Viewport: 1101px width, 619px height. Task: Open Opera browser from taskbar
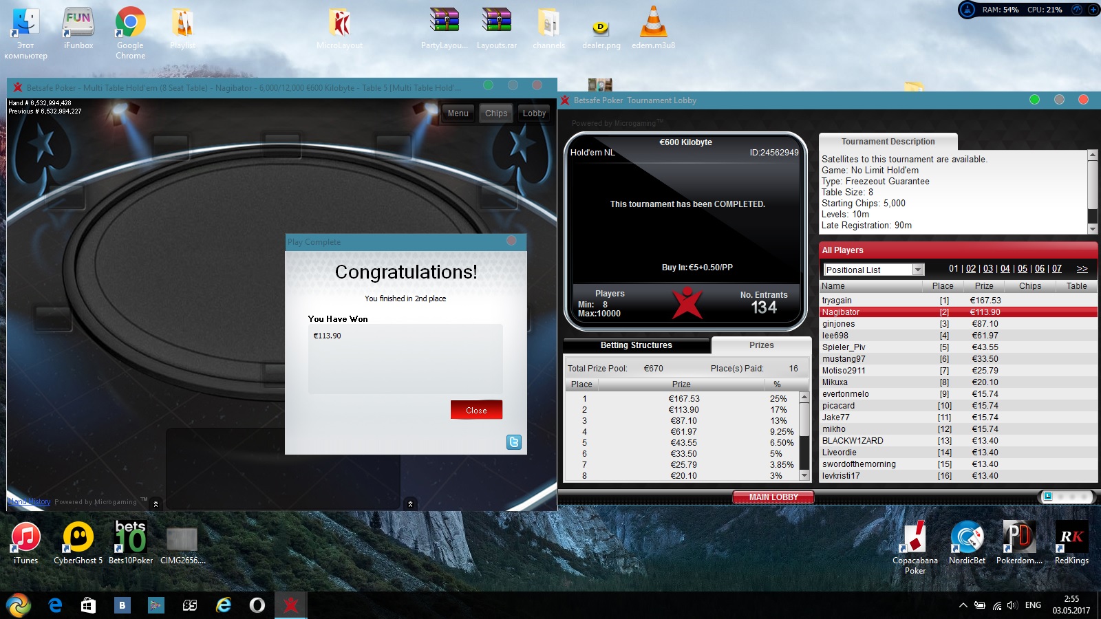(x=257, y=605)
